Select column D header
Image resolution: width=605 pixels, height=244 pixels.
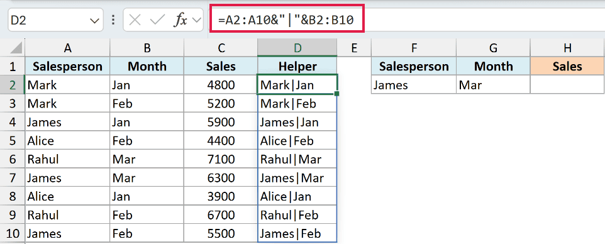297,48
